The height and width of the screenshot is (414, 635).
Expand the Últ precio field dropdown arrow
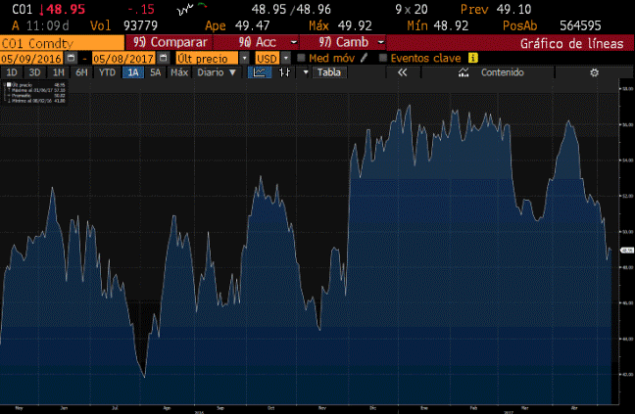(x=244, y=58)
